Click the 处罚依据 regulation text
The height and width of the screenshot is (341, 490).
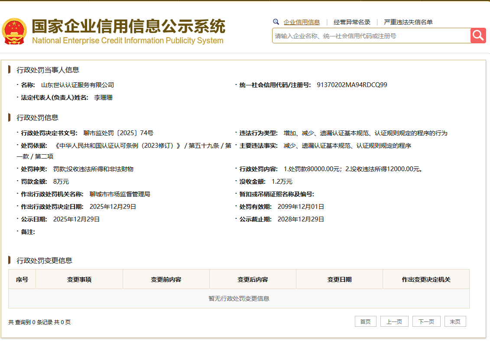pyautogui.click(x=124, y=151)
